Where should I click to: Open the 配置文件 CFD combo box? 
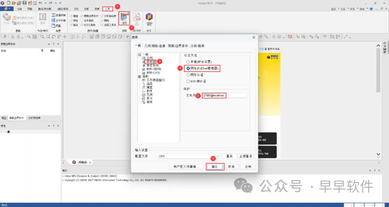click(x=189, y=156)
